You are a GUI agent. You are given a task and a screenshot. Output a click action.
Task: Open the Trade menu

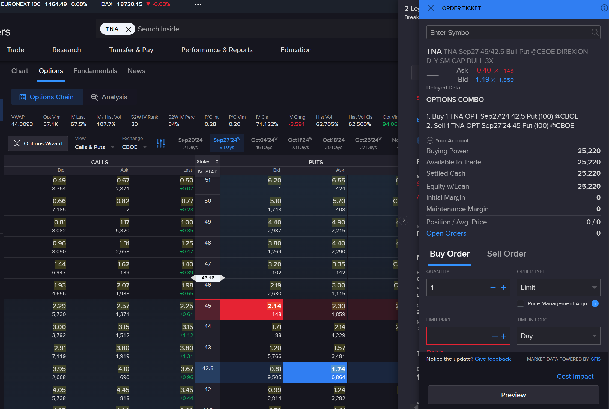pos(16,50)
